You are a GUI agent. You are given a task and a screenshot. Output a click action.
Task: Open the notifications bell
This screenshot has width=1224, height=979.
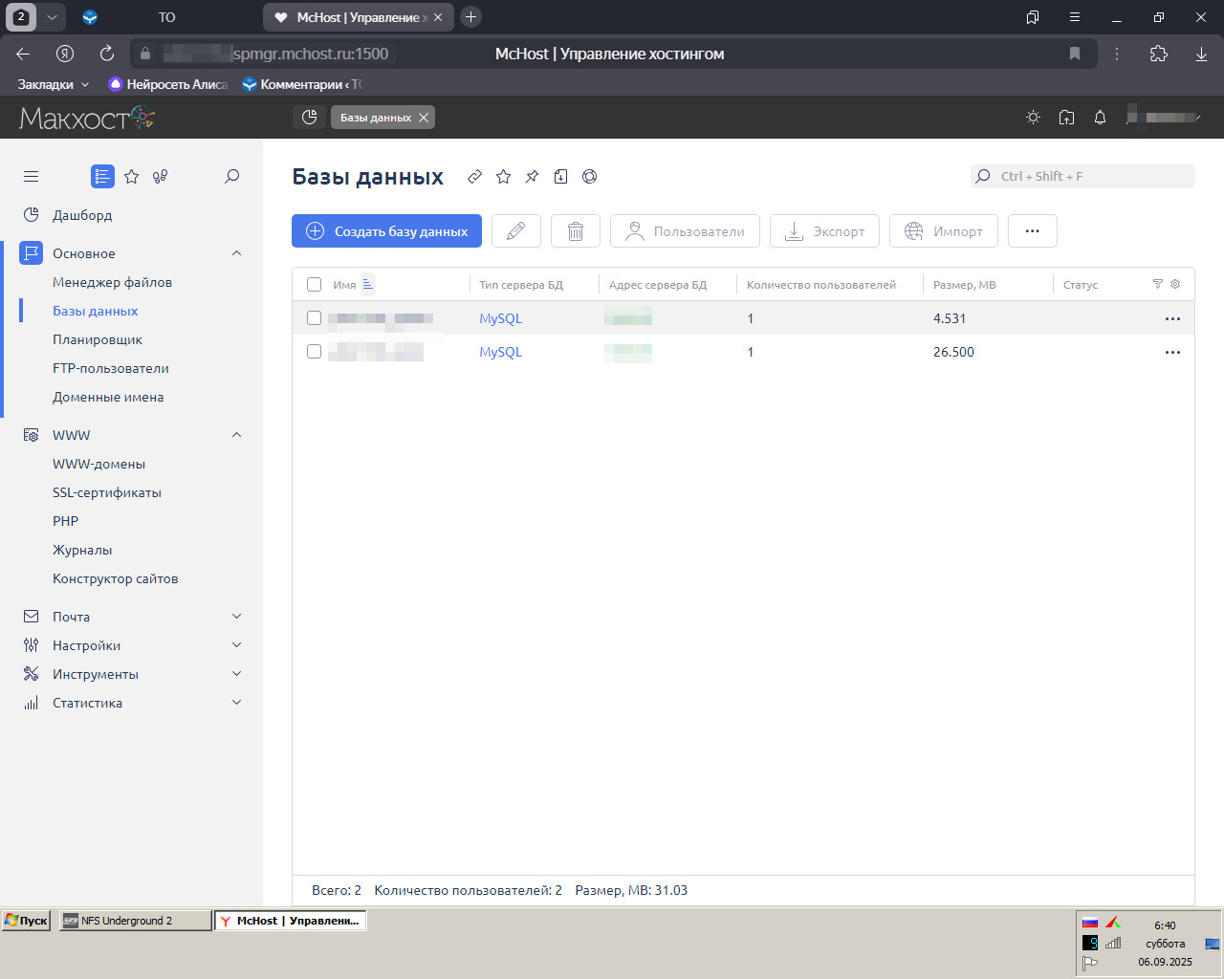[1100, 117]
